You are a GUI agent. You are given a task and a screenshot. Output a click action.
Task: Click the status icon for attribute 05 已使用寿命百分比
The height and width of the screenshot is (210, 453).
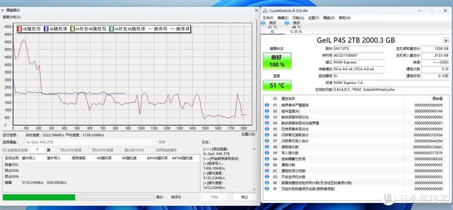267,129
